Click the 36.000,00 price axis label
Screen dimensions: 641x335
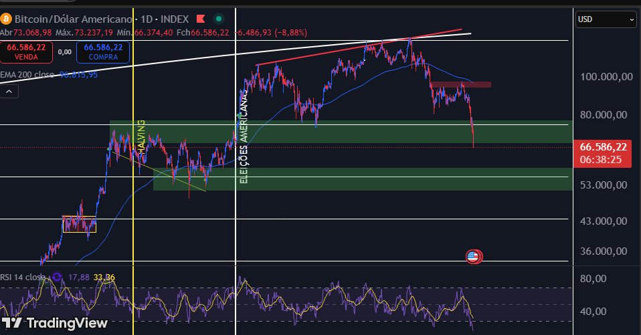pos(604,251)
